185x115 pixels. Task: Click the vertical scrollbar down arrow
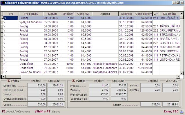click(x=182, y=73)
